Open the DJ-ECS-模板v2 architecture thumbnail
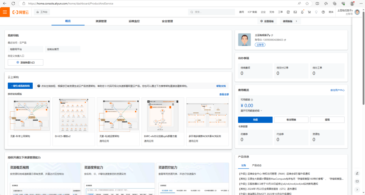This screenshot has width=365, height=195. [x=74, y=114]
